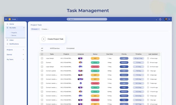This screenshot has width=176, height=105.
Task: Switch to the All tab
Action: [42, 49]
